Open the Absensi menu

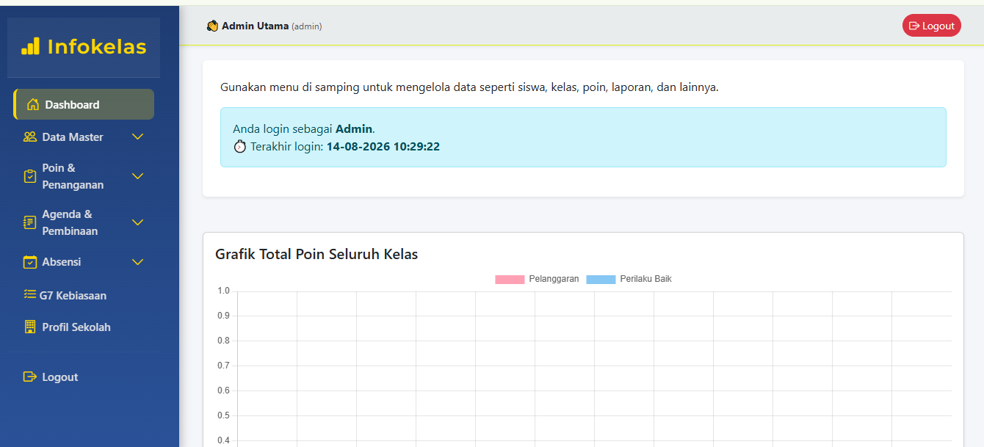point(84,262)
